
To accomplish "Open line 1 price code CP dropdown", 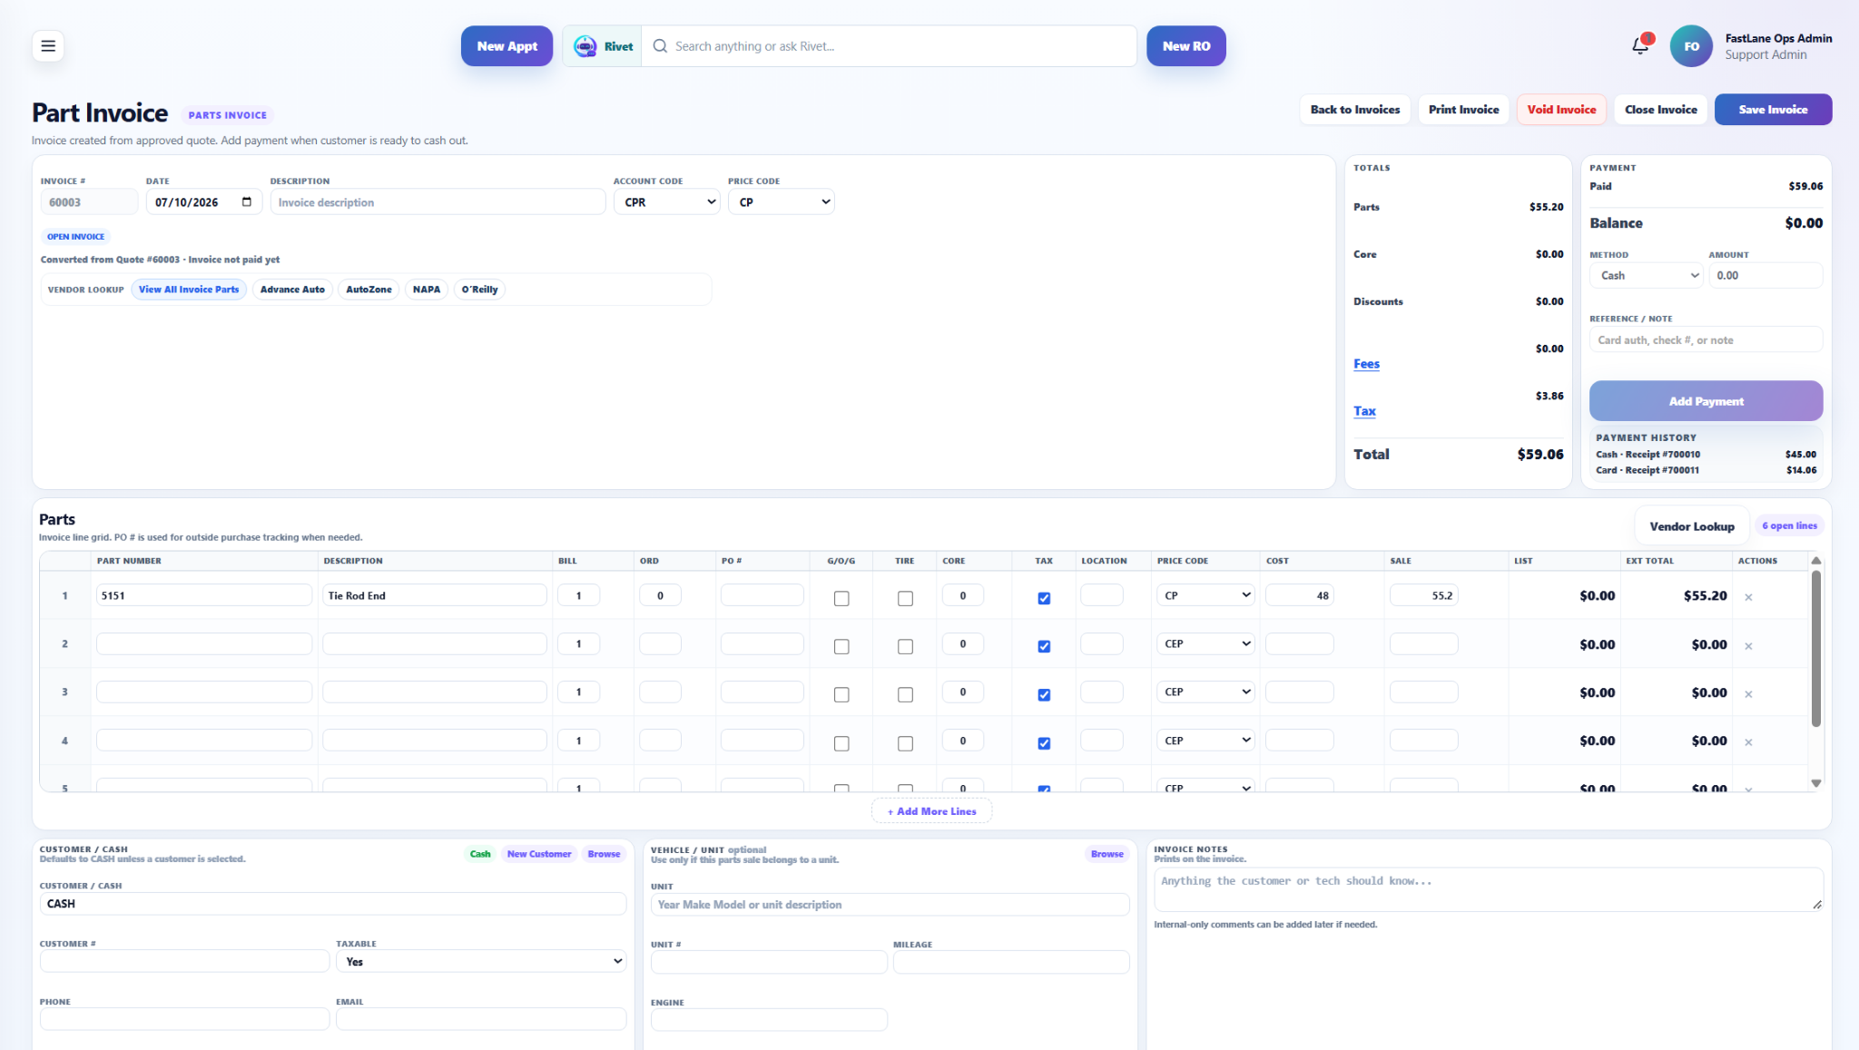I will click(1205, 595).
